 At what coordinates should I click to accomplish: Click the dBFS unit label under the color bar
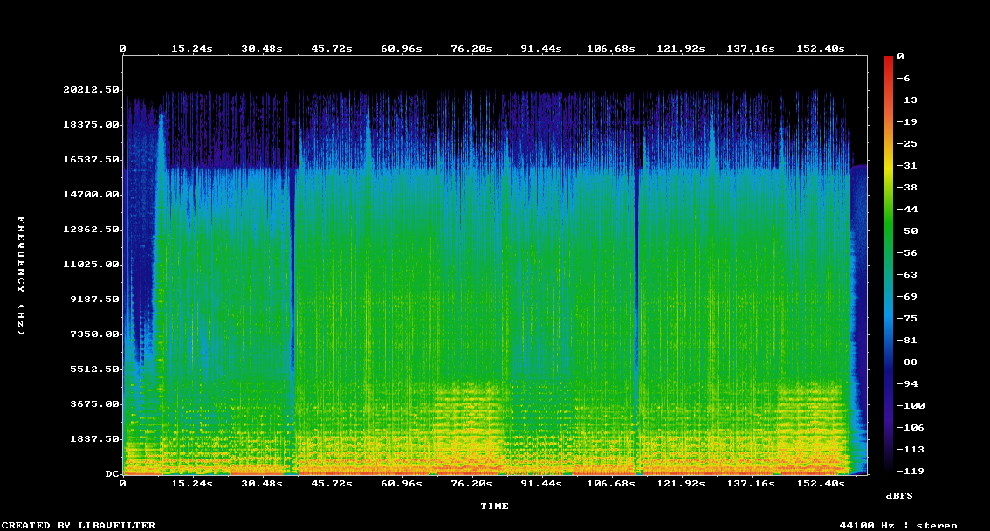tap(899, 495)
